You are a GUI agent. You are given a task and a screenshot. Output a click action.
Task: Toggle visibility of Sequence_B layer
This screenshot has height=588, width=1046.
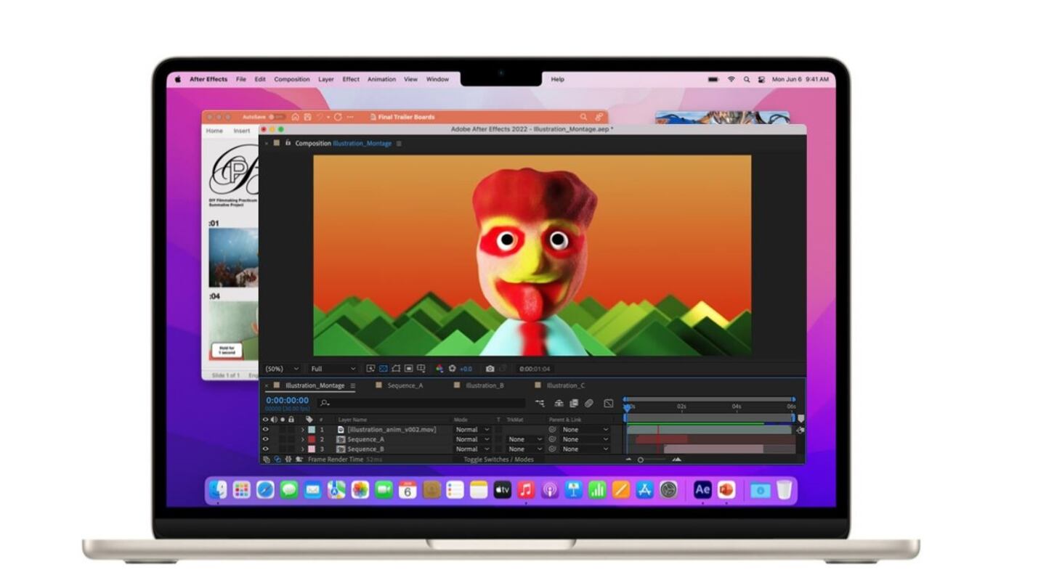click(x=265, y=449)
